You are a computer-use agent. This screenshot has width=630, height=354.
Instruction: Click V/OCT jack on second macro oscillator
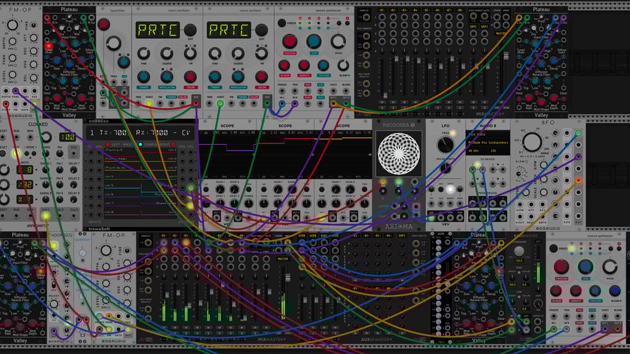(x=220, y=104)
